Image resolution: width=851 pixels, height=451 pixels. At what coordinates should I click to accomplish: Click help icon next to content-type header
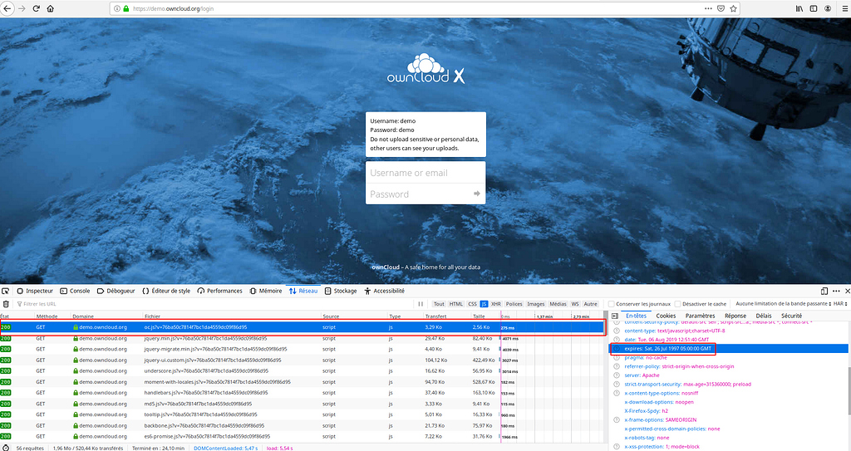[x=617, y=331]
